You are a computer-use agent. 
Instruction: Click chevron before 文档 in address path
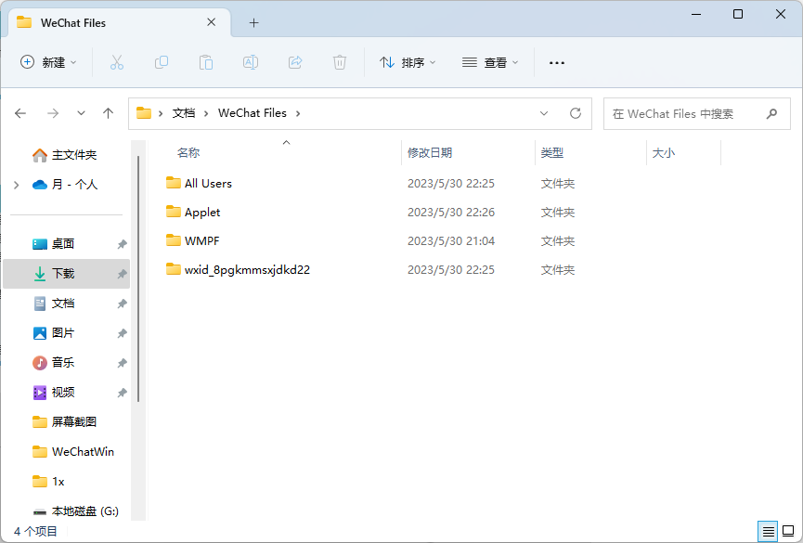pos(161,113)
